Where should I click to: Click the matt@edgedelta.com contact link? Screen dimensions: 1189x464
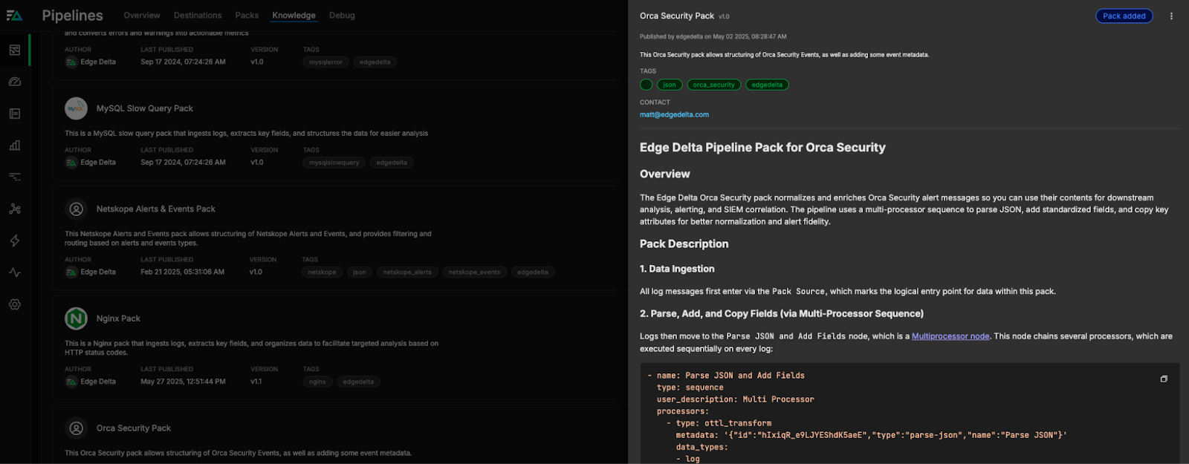(674, 115)
